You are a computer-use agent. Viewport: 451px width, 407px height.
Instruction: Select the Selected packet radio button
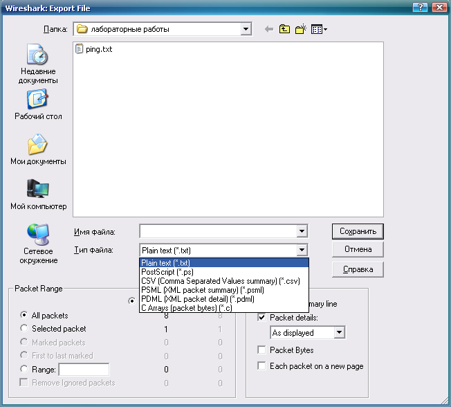click(x=24, y=328)
